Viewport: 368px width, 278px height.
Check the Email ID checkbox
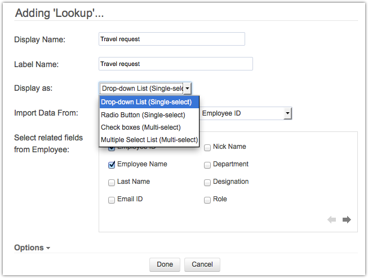coord(112,200)
